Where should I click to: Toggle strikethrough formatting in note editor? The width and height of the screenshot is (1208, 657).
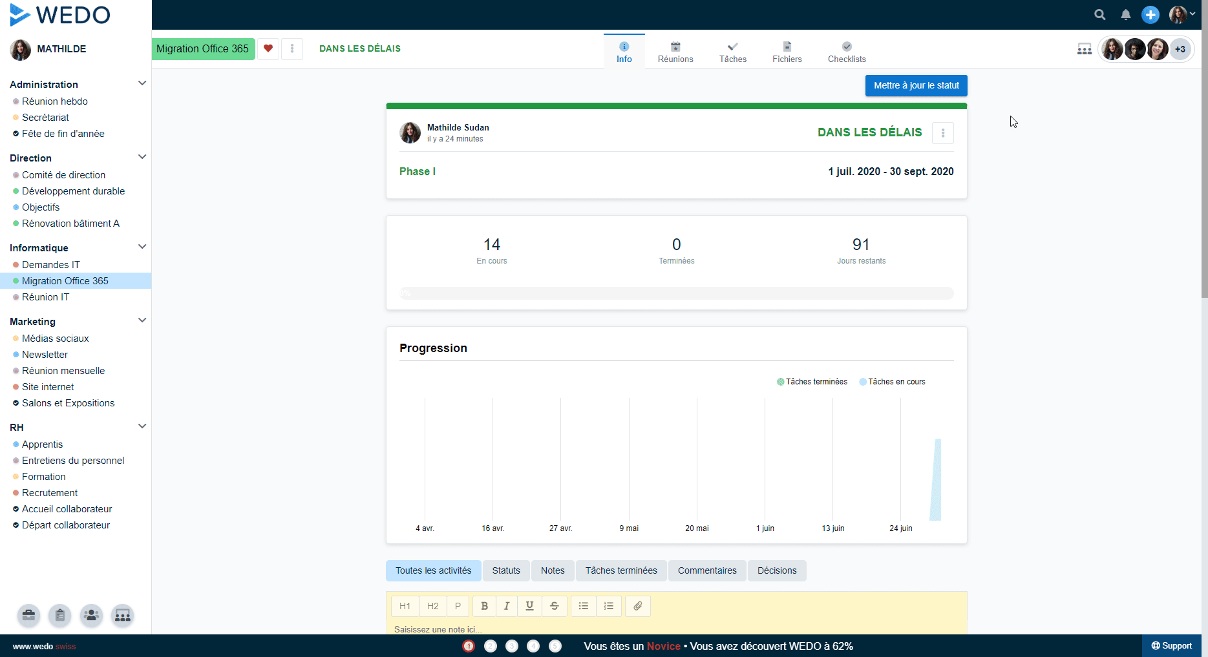point(555,606)
